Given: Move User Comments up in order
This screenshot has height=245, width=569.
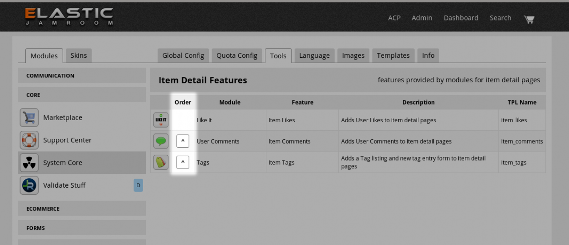Looking at the screenshot, I should pos(183,141).
